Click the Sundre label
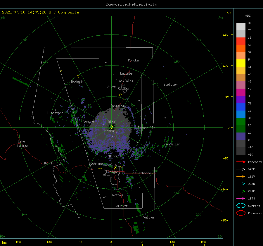The width and height of the screenshot is (263, 246). click(x=89, y=121)
